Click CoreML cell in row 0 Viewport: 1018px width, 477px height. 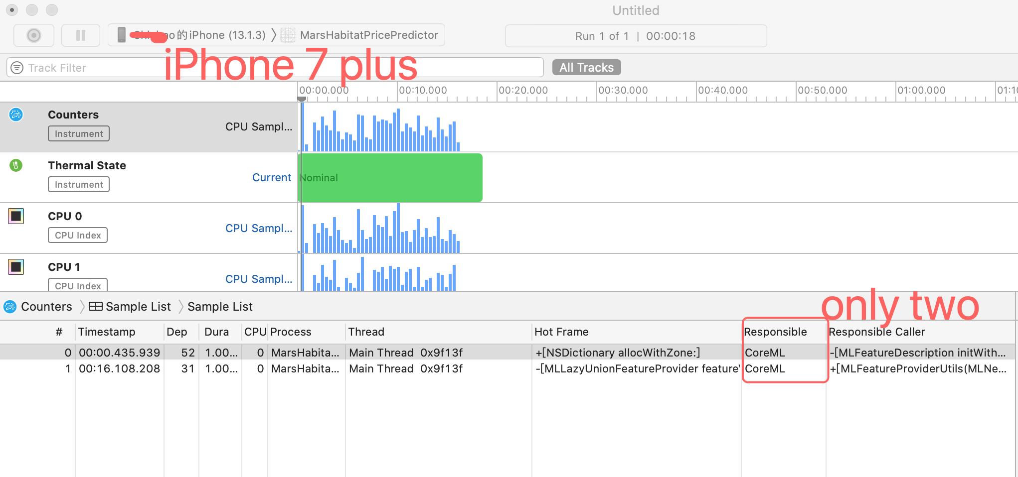(x=765, y=353)
